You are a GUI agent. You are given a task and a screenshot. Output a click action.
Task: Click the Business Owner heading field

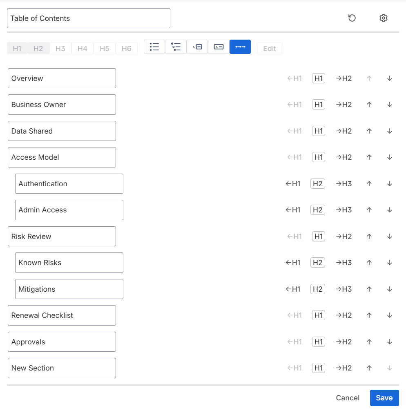coord(62,105)
